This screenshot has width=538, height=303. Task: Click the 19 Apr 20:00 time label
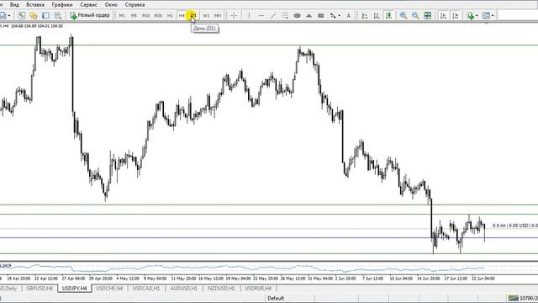pos(18,279)
